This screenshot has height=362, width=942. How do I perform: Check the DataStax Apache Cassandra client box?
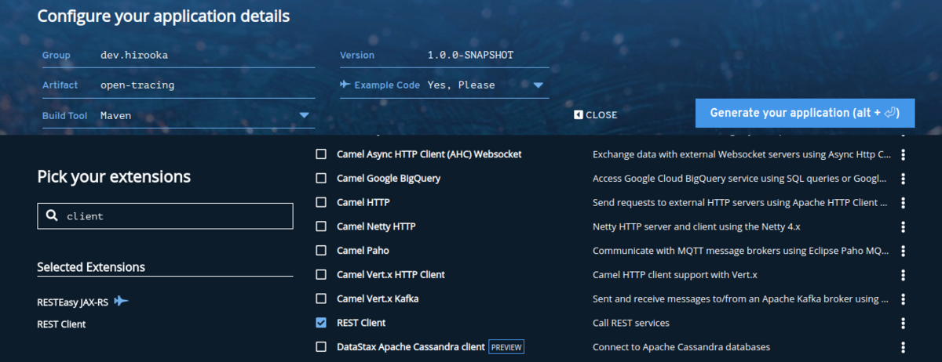[x=320, y=346]
